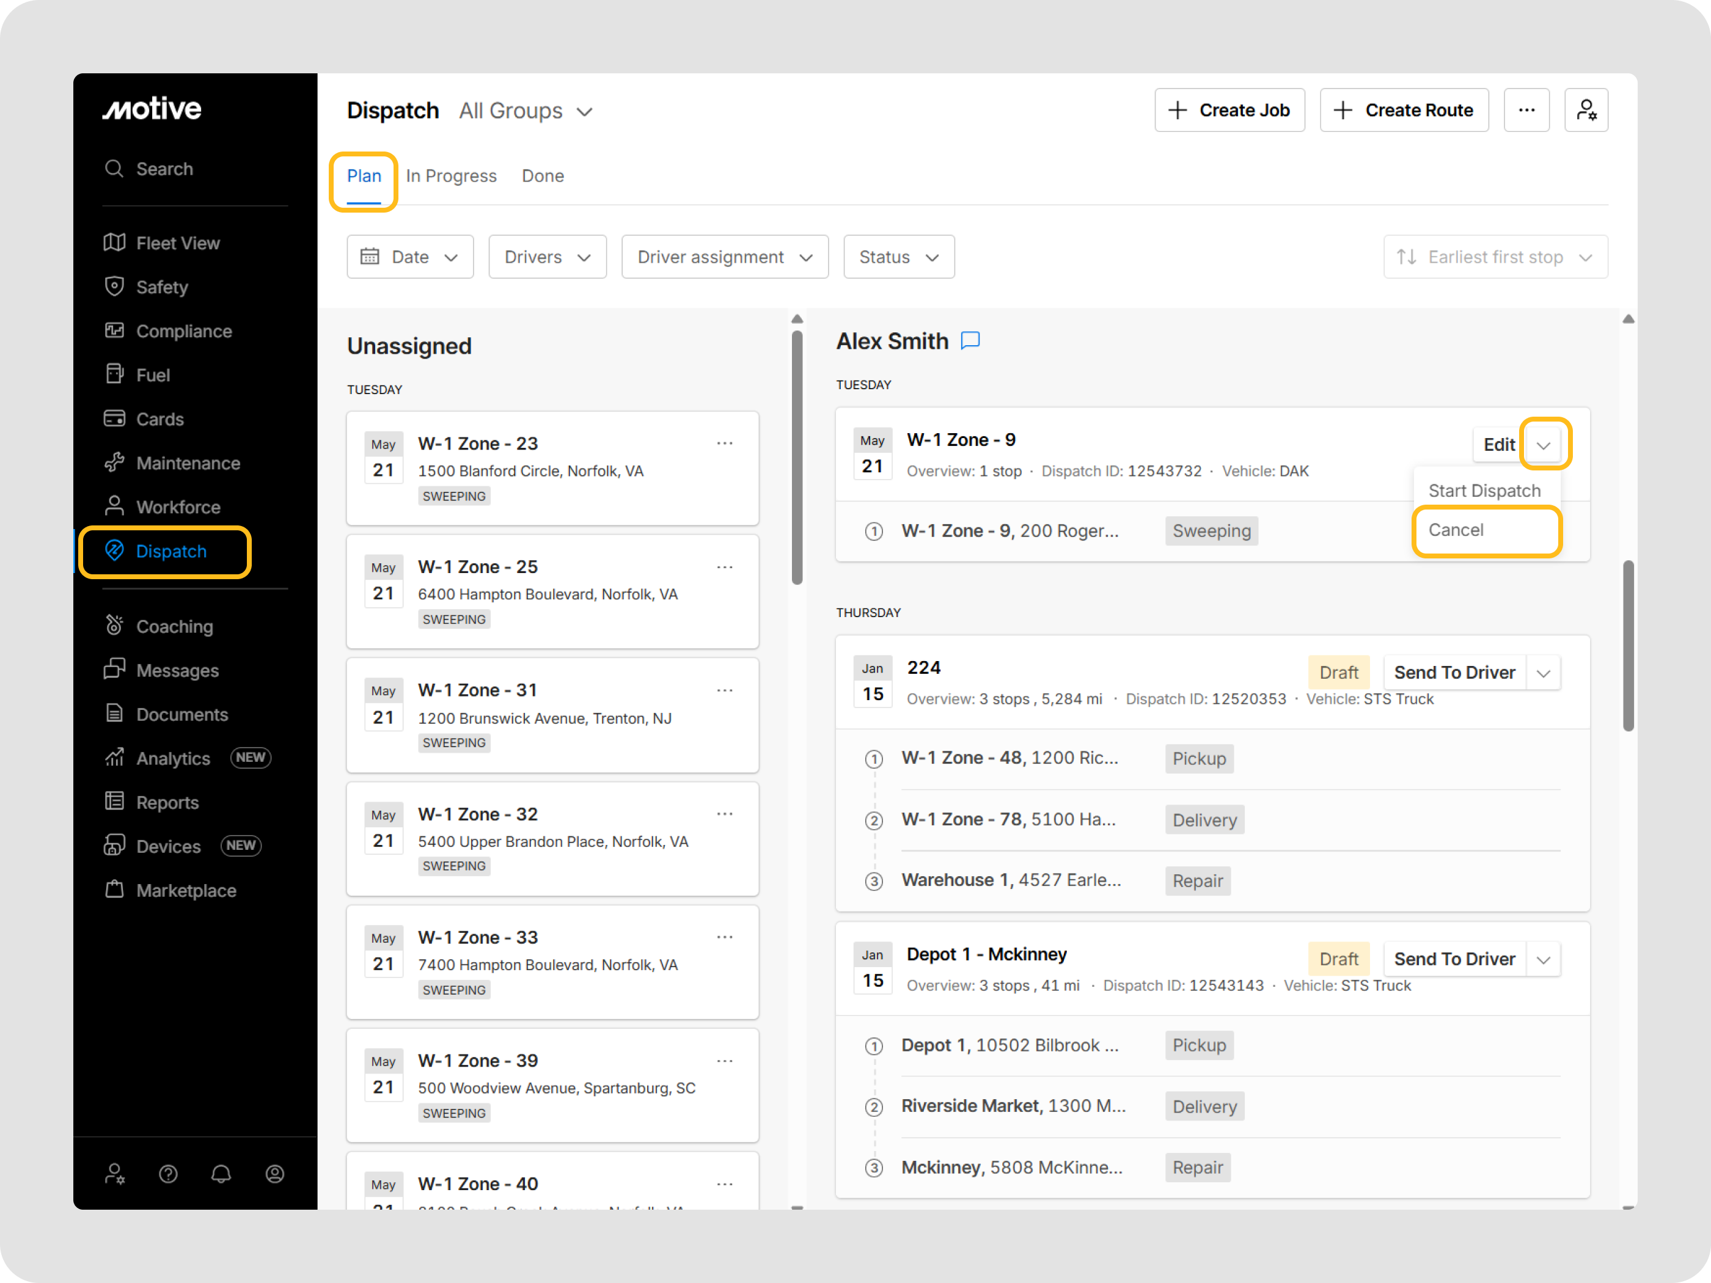Click the Unassigned list scrollbar thumb
Image resolution: width=1711 pixels, height=1283 pixels.
(797, 456)
